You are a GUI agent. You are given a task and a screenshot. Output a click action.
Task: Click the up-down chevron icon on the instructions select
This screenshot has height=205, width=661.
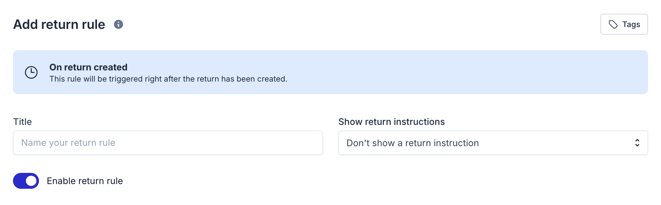[x=637, y=143]
